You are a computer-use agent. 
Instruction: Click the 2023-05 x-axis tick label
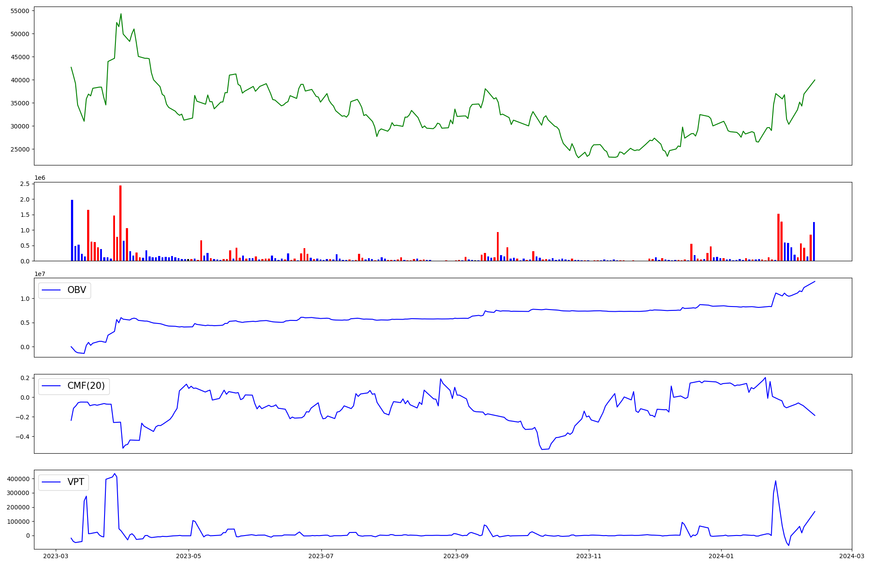189,556
